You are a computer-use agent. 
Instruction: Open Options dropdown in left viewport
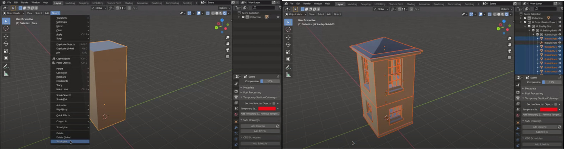(x=224, y=8)
